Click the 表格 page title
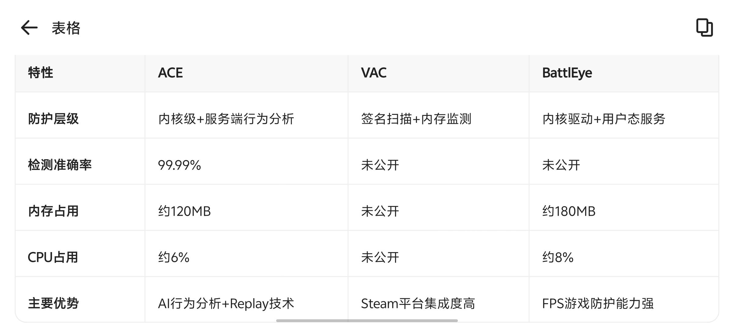Image resolution: width=734 pixels, height=330 pixels. pyautogui.click(x=66, y=28)
